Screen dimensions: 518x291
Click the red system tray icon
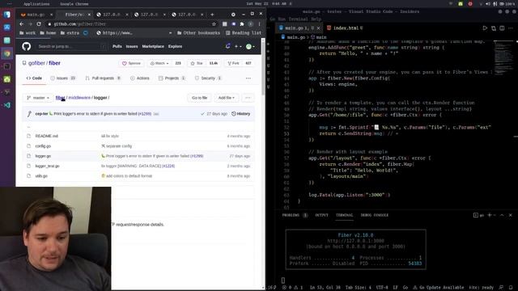[x=470, y=4]
